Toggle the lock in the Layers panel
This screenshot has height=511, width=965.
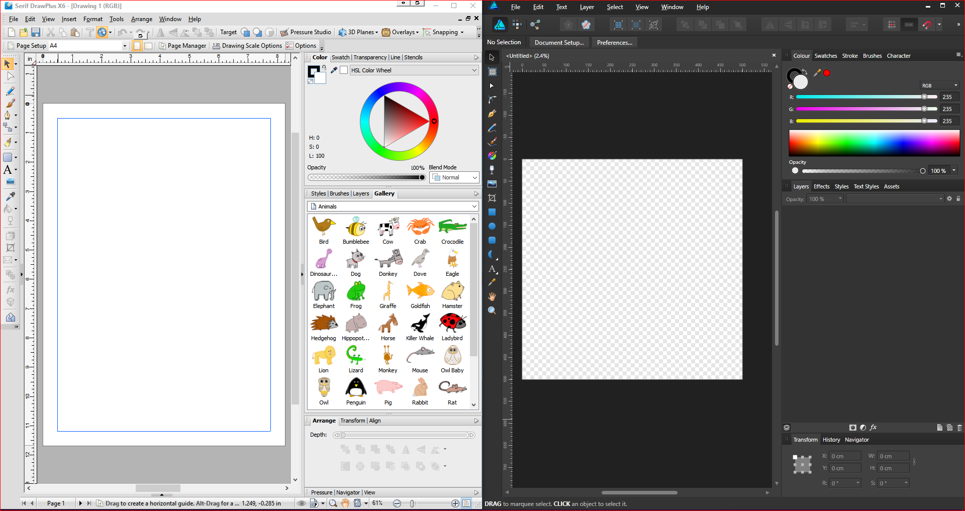coord(959,198)
